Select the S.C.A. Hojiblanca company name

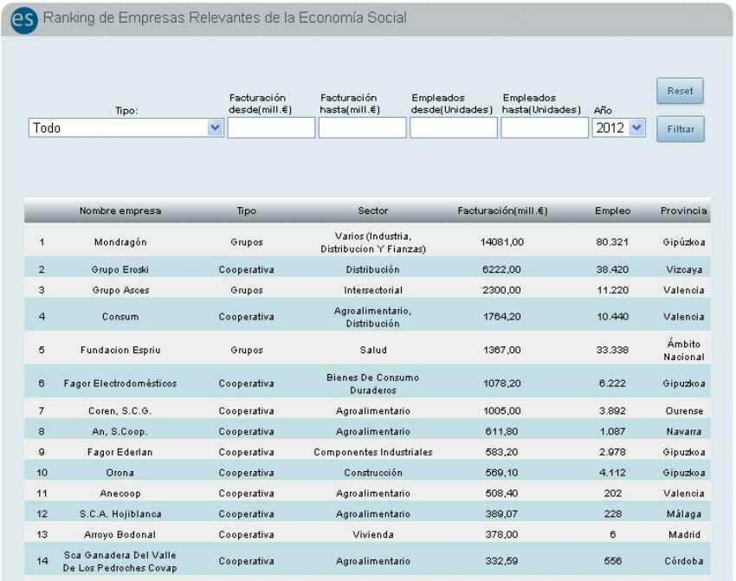click(x=120, y=513)
